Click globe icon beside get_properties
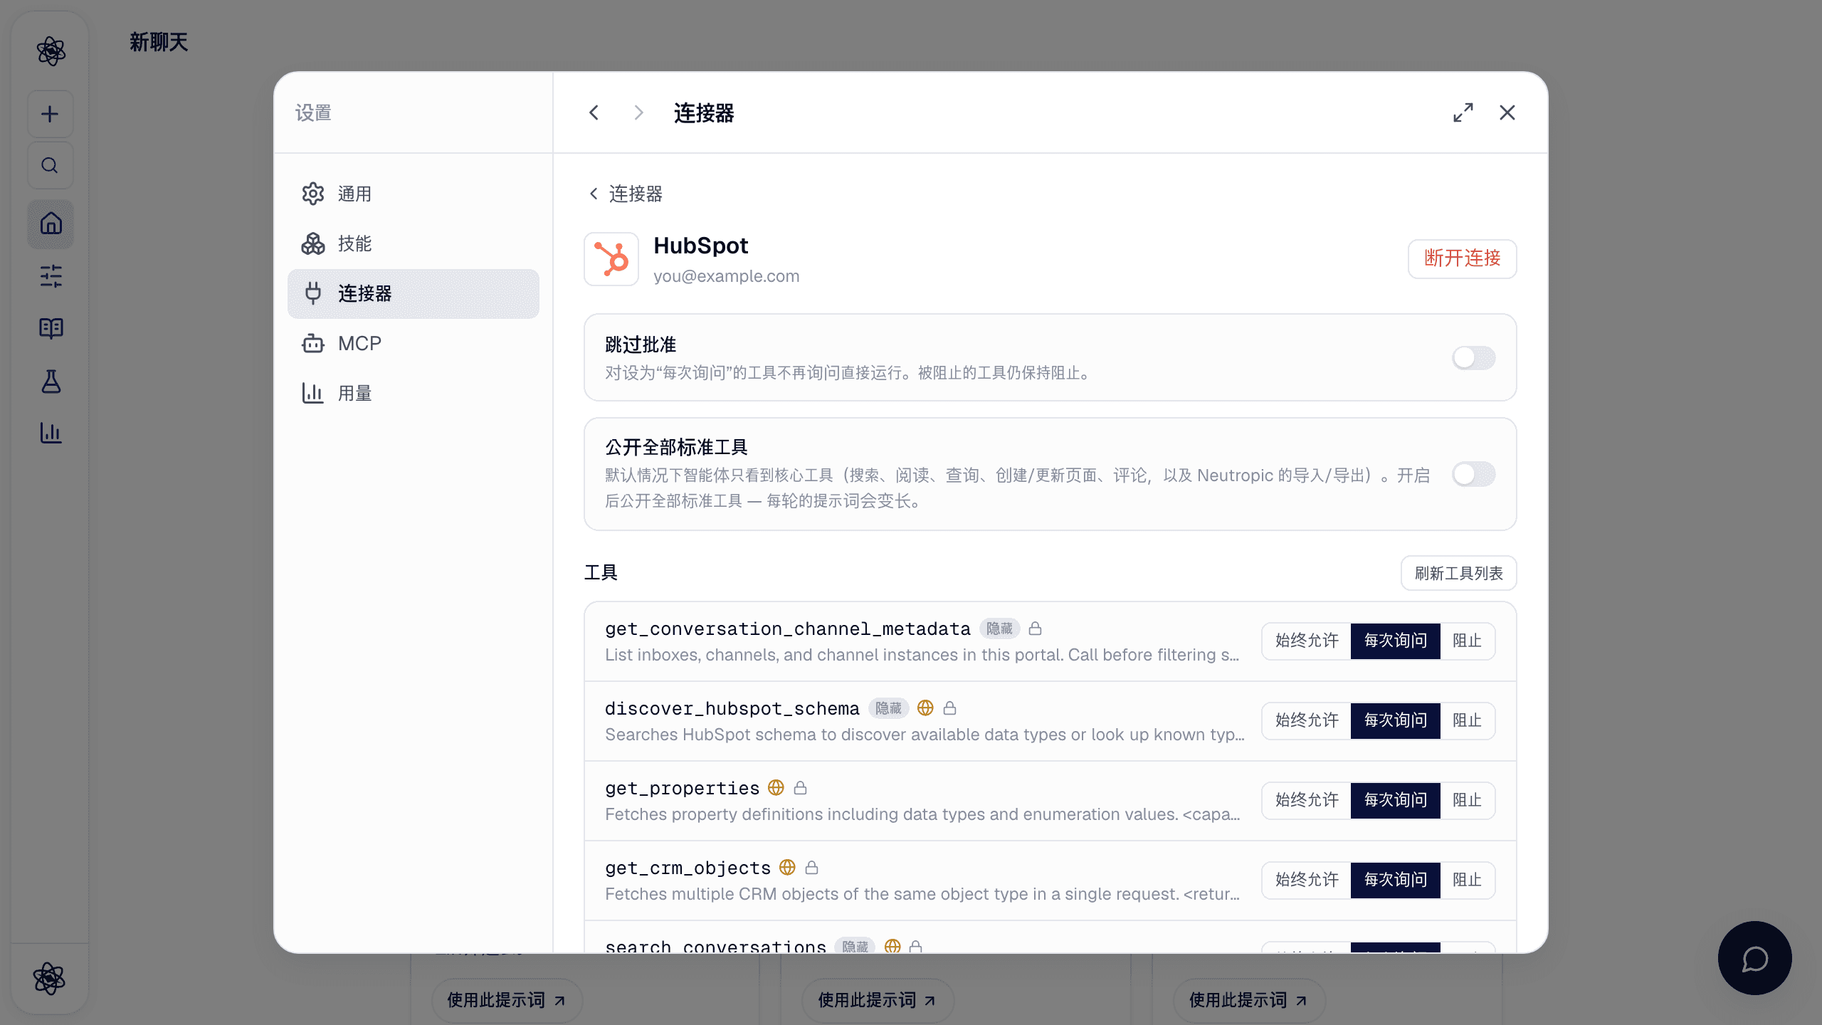This screenshot has height=1025, width=1822. (776, 788)
